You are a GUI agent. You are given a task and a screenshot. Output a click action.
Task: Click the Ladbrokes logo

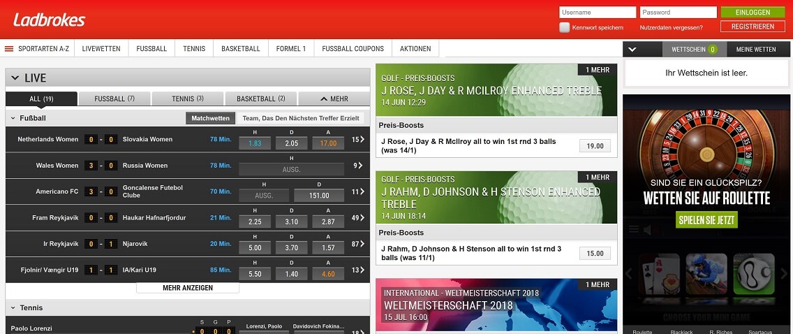point(49,20)
